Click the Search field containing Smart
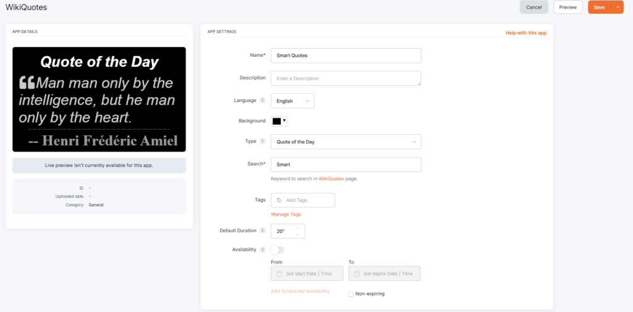The image size is (633, 312). click(x=346, y=164)
